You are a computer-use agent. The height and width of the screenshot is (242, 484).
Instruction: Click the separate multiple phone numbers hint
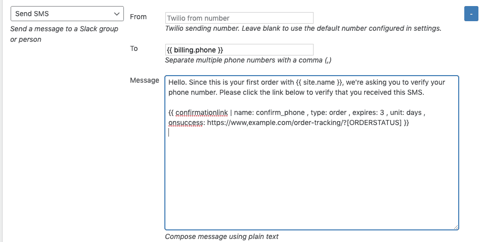(x=248, y=60)
